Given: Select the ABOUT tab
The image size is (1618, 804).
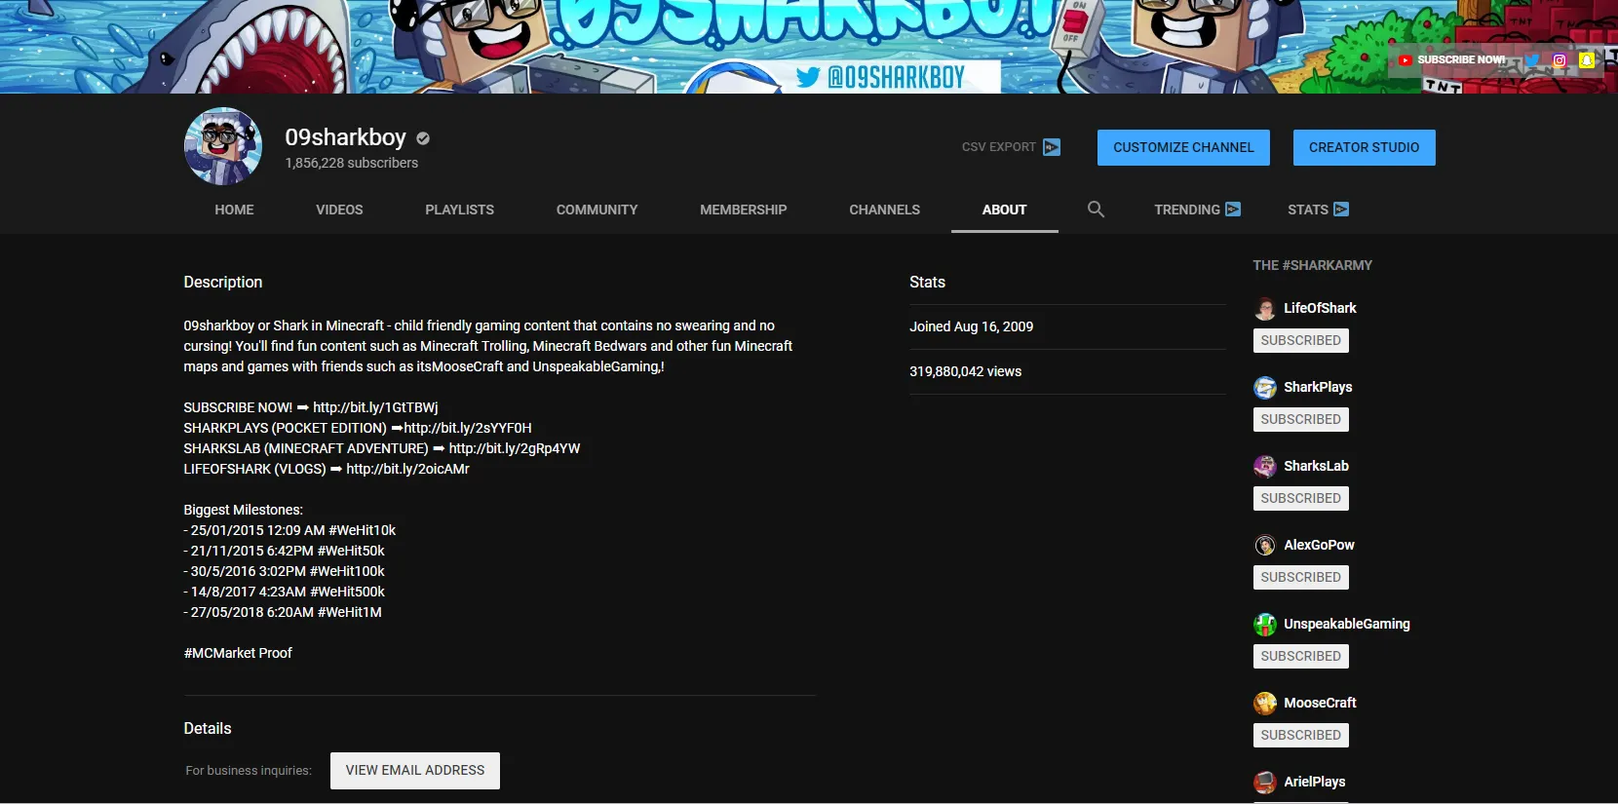Looking at the screenshot, I should (1005, 210).
